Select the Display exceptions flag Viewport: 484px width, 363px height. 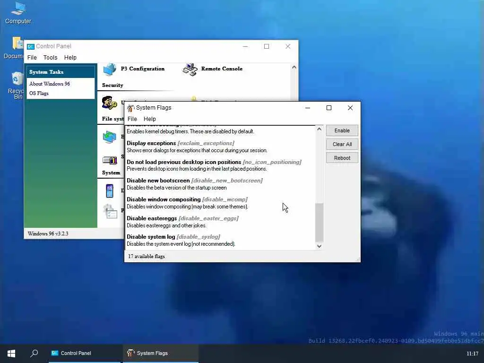[x=220, y=147]
